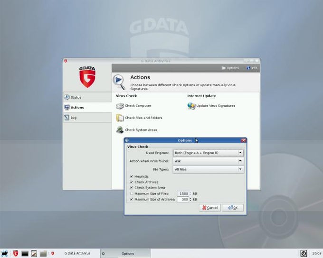Open the Log section in sidebar

point(87,118)
